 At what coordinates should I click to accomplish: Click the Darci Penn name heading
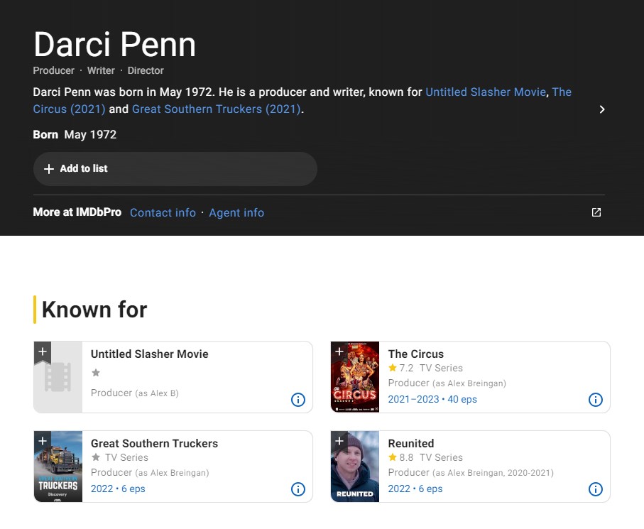point(114,44)
